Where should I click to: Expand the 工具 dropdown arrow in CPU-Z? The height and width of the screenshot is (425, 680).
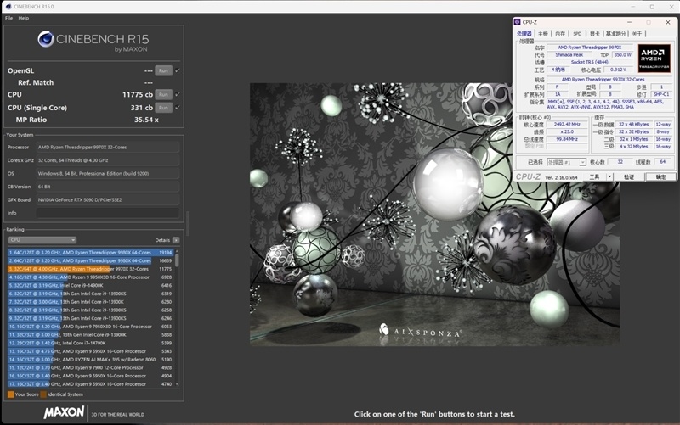coord(609,177)
